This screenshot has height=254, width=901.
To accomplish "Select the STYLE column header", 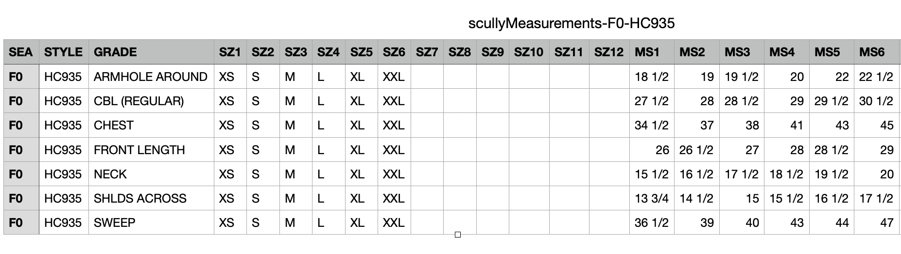I will tap(63, 52).
